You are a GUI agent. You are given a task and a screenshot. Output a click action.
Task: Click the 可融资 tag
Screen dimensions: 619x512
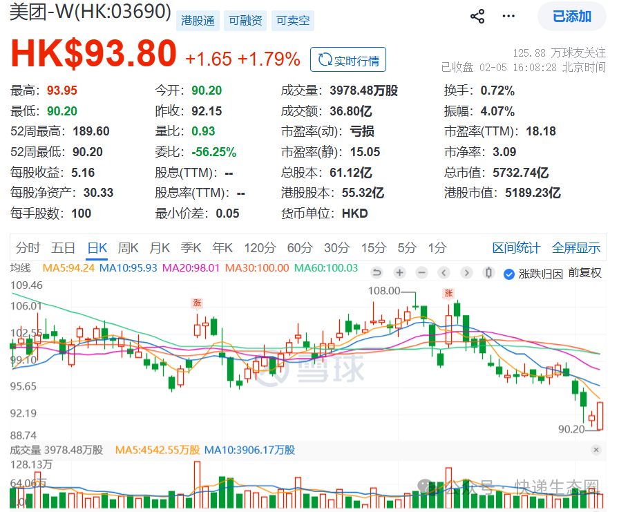coord(245,21)
